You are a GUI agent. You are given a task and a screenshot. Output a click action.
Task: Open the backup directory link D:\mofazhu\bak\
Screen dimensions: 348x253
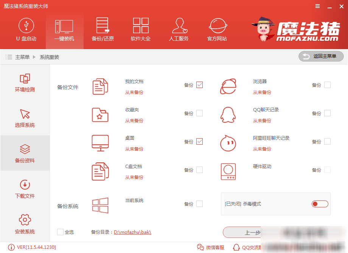133,232
